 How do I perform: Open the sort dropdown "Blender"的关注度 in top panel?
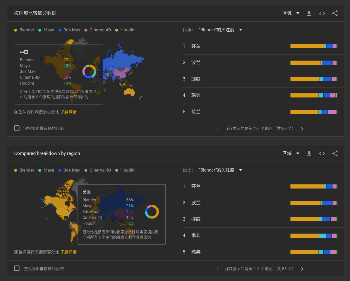pos(220,30)
